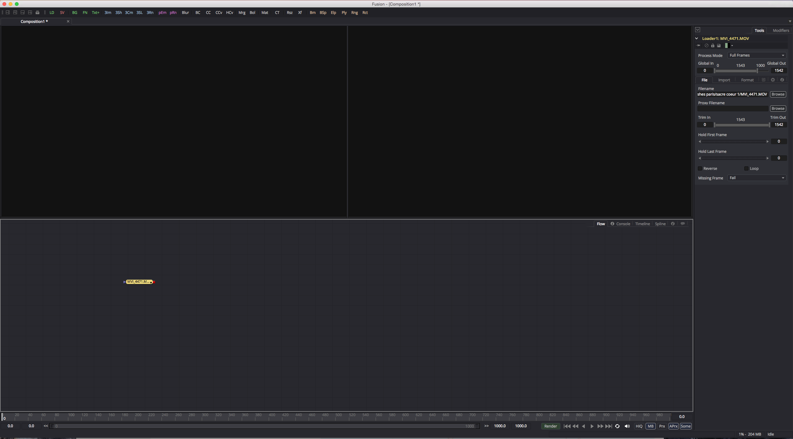Open the Import tab of Loader1
The width and height of the screenshot is (793, 439).
[724, 80]
